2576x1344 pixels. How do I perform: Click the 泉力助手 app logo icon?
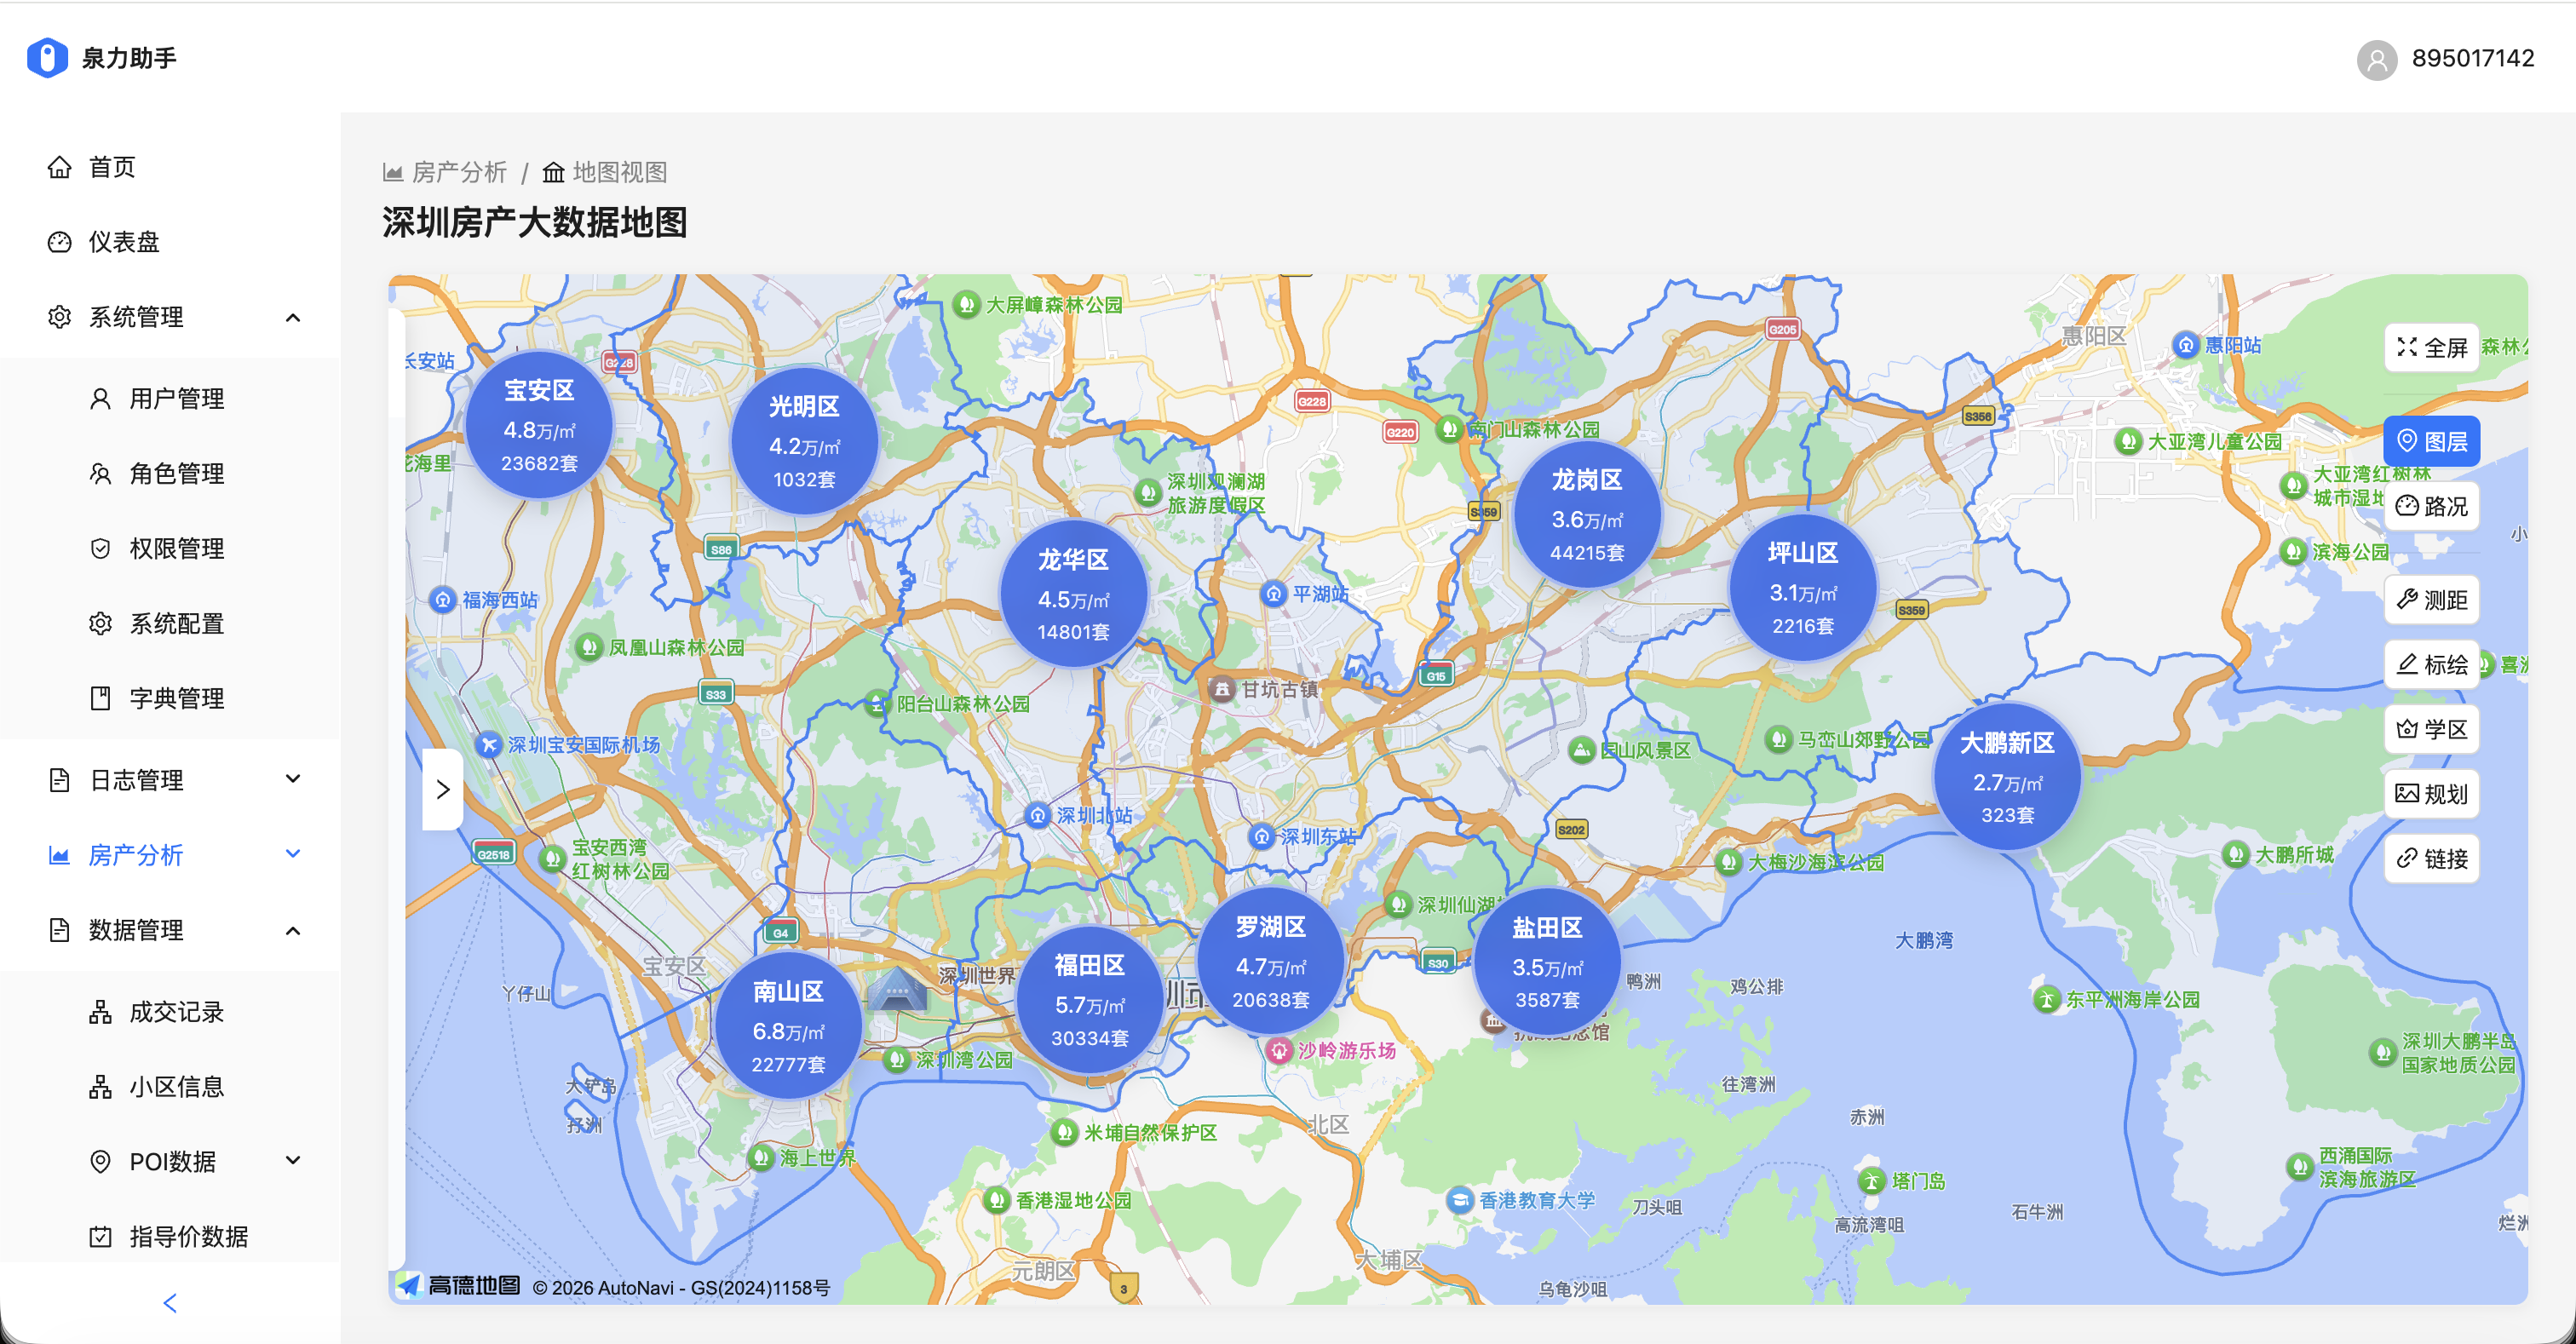tap(48, 57)
